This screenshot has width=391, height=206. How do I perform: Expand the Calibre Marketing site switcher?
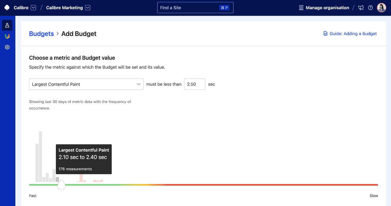[x=87, y=8]
